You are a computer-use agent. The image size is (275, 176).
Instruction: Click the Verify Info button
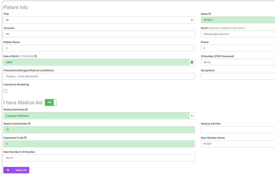tap(16, 170)
